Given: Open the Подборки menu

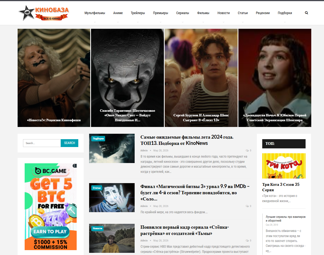Looking at the screenshot, I should coord(285,13).
